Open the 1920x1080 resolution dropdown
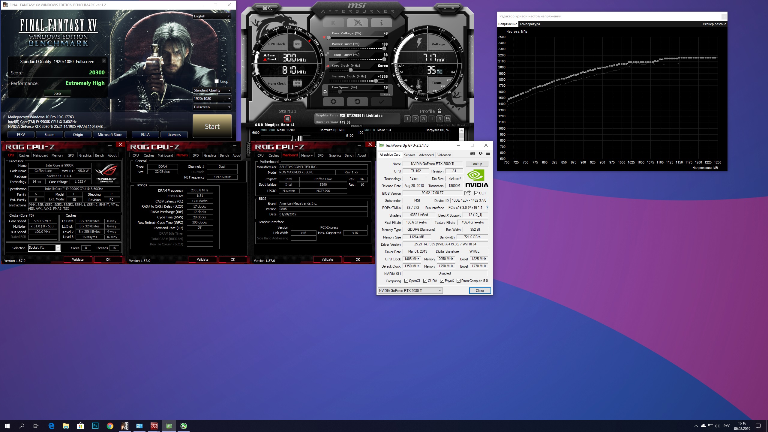Screen dimensions: 768x432 click(x=212, y=99)
